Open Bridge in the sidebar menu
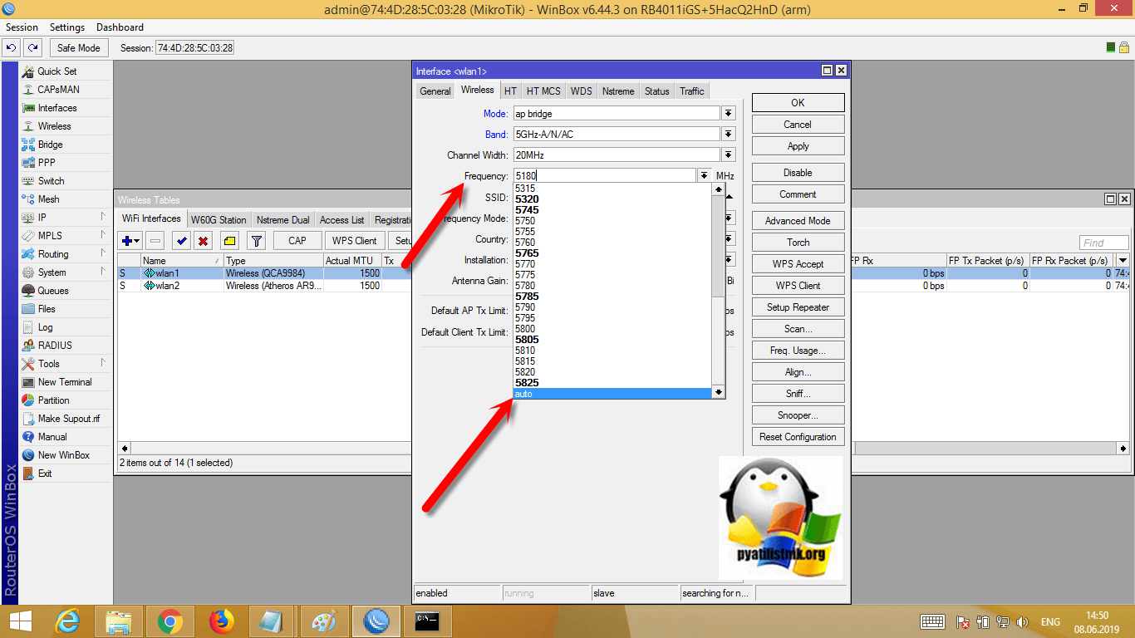The image size is (1135, 638). point(50,145)
